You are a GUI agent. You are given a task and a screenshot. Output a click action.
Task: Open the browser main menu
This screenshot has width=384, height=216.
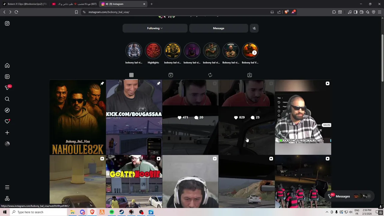click(x=379, y=12)
